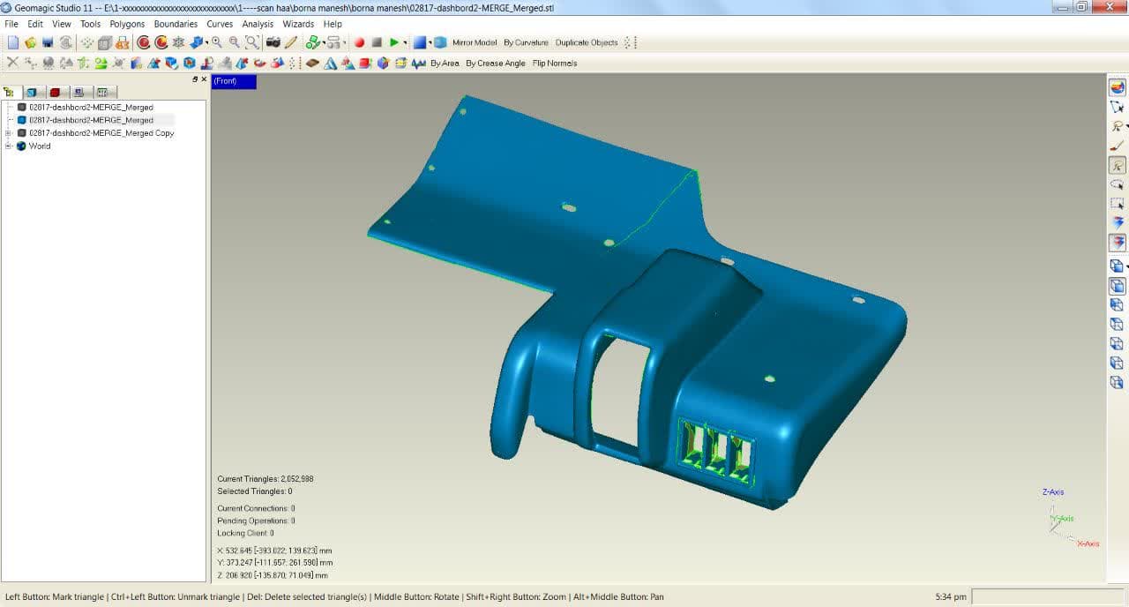This screenshot has height=607, width=1129.
Task: Select the brush selection tool on right toolbar
Action: click(1117, 146)
